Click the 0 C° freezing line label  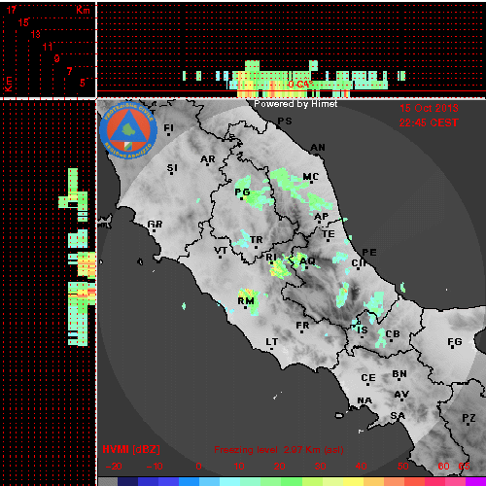coord(301,85)
